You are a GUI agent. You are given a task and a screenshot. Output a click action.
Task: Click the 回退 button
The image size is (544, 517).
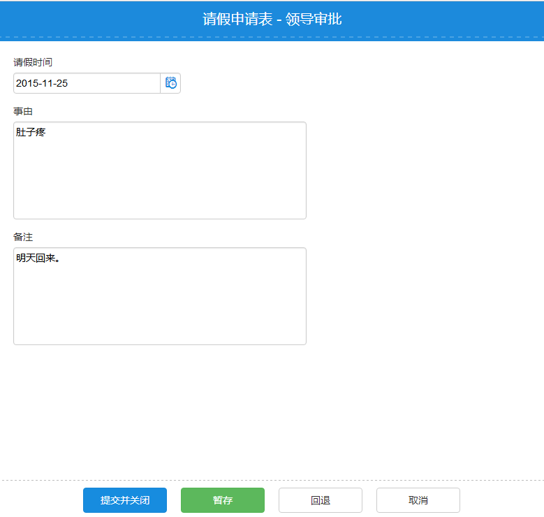coord(320,500)
